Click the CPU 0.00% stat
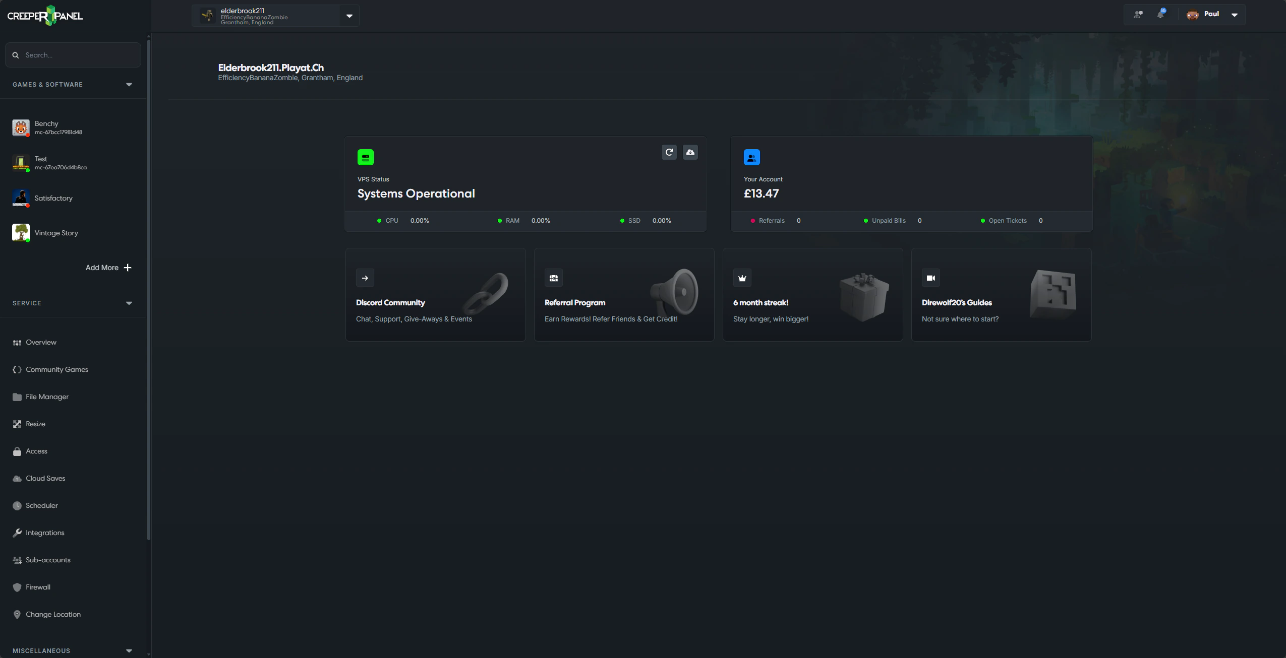This screenshot has height=658, width=1286. pyautogui.click(x=403, y=221)
